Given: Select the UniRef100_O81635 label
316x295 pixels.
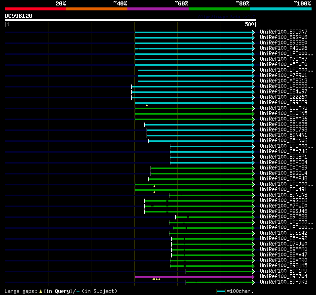Looking at the screenshot, I should coord(283,125).
